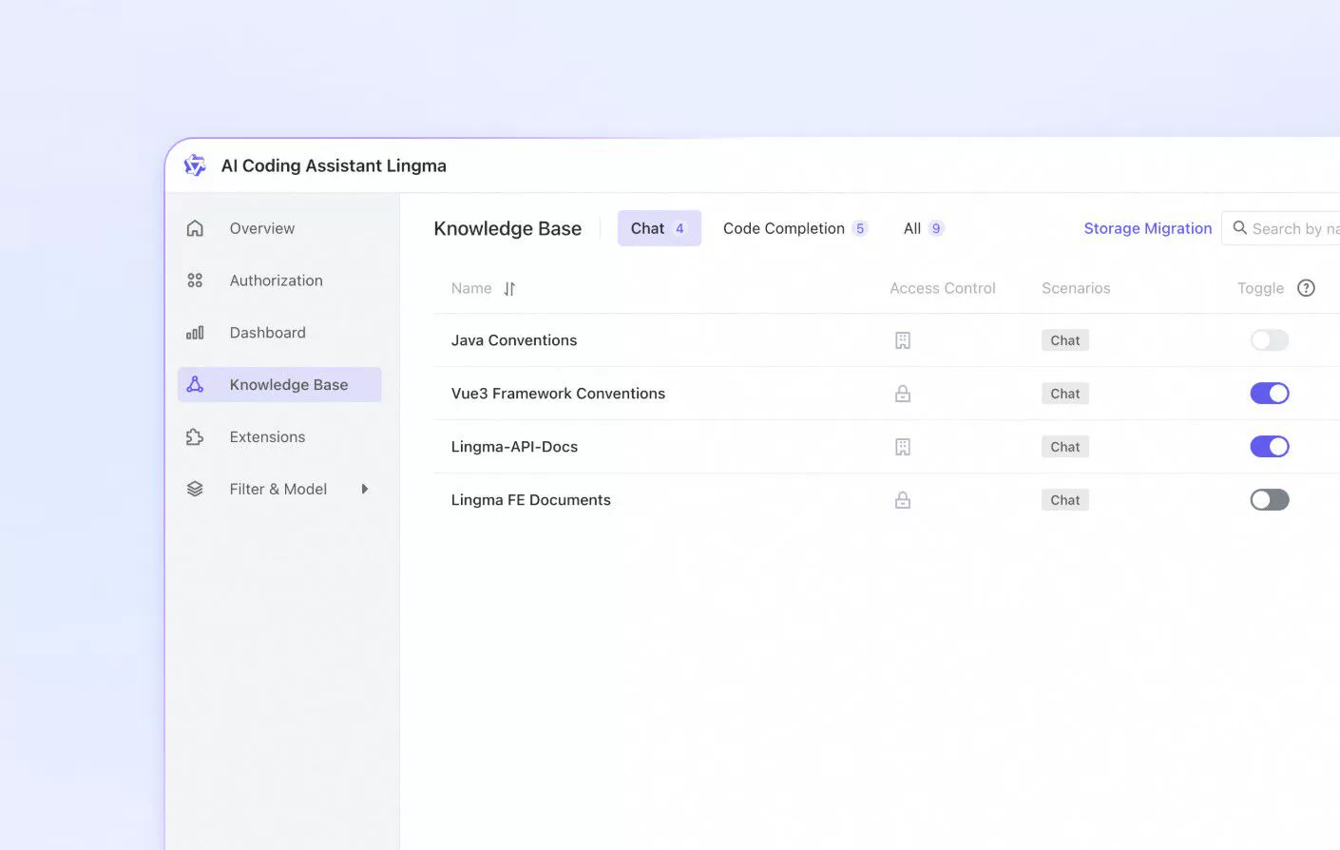Click the search magnifier icon
1340x850 pixels.
pyautogui.click(x=1239, y=228)
